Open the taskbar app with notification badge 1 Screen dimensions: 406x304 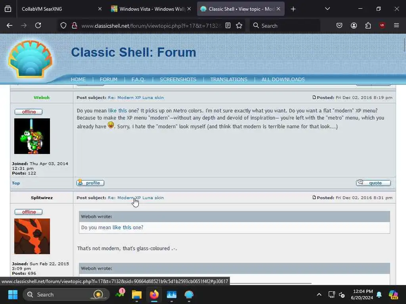coord(120,294)
